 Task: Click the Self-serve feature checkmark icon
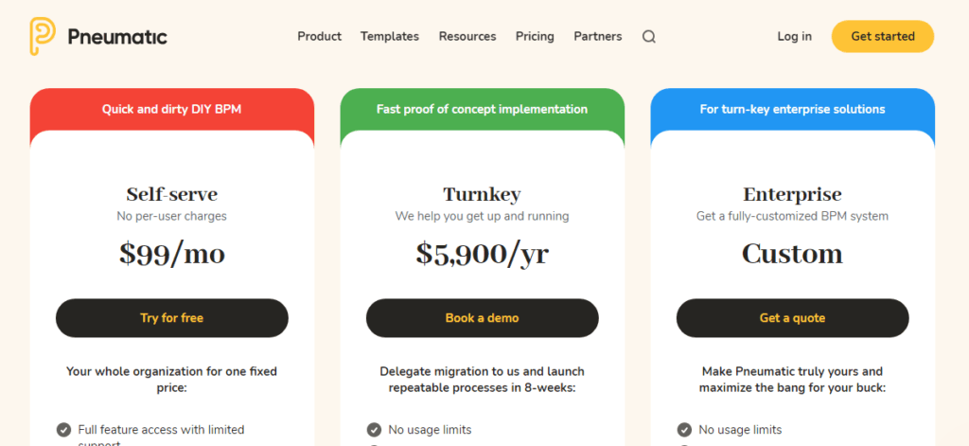click(x=63, y=430)
